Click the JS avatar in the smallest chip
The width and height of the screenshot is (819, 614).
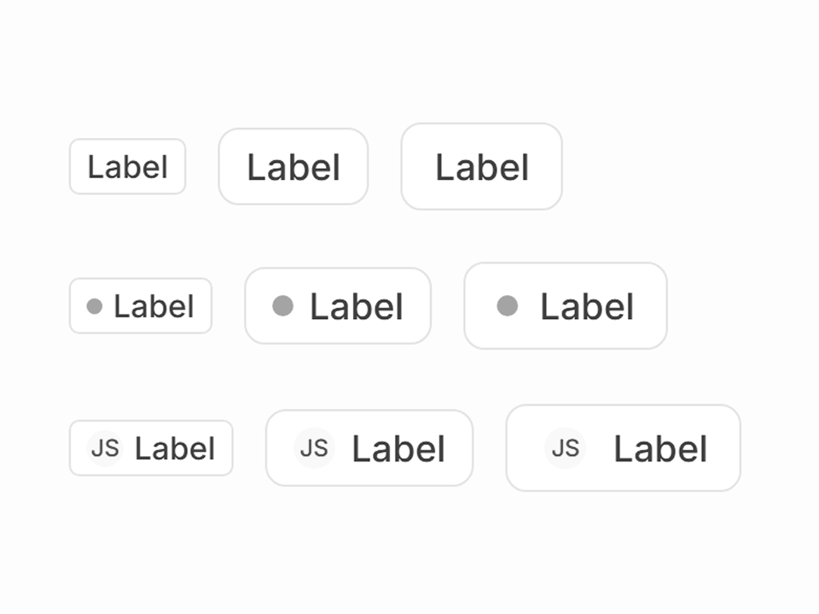point(105,448)
